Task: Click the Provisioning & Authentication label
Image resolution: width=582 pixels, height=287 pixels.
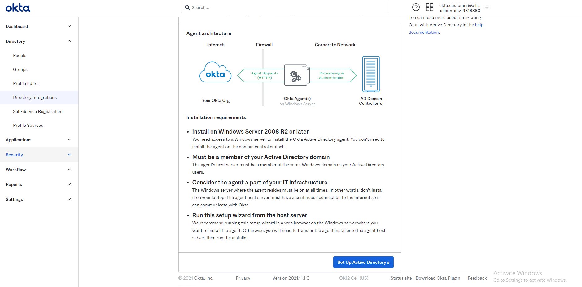Action: pos(331,75)
